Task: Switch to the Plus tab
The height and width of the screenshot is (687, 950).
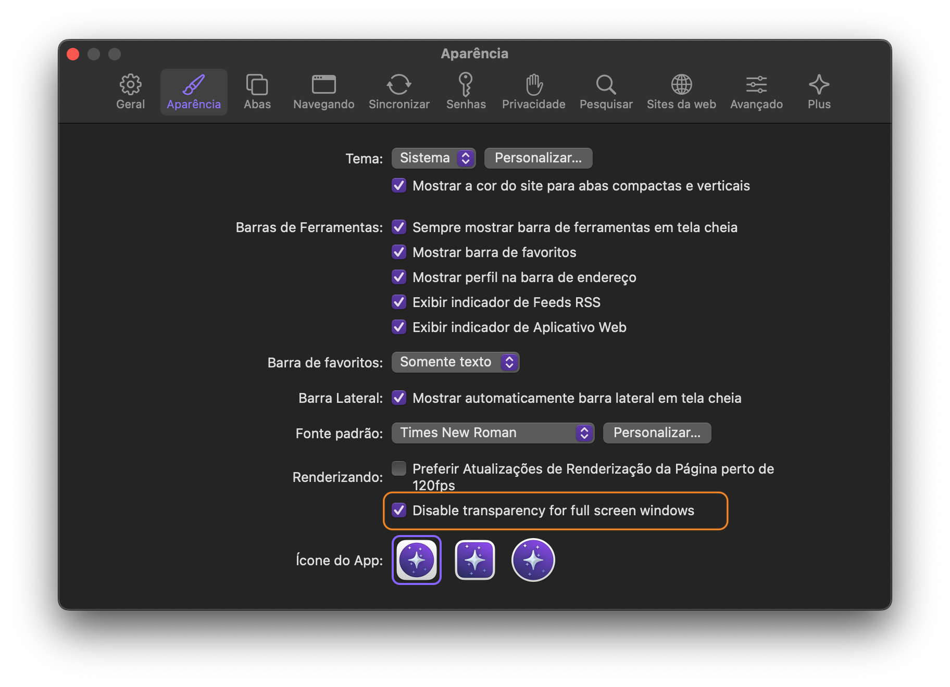Action: click(819, 92)
